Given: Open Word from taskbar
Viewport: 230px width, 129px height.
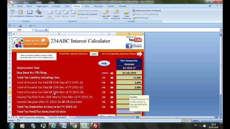Looking at the screenshot, I should pos(64,126).
